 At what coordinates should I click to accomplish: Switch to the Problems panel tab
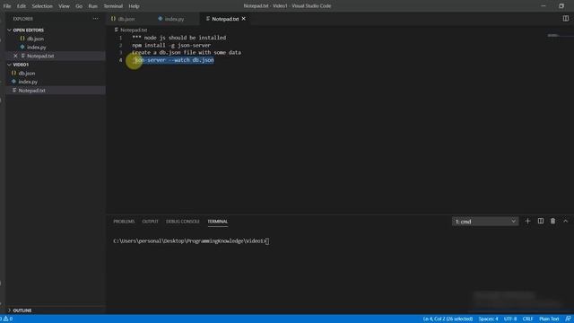point(124,222)
